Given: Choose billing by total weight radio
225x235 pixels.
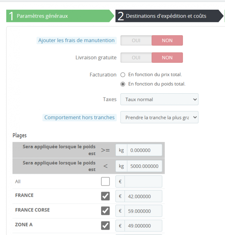Looking at the screenshot, I should 123,84.
